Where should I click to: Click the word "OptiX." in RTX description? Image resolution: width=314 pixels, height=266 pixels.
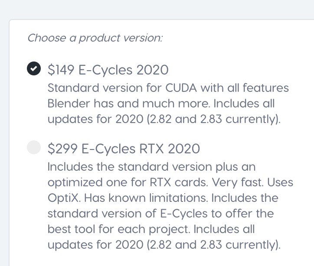click(x=64, y=198)
